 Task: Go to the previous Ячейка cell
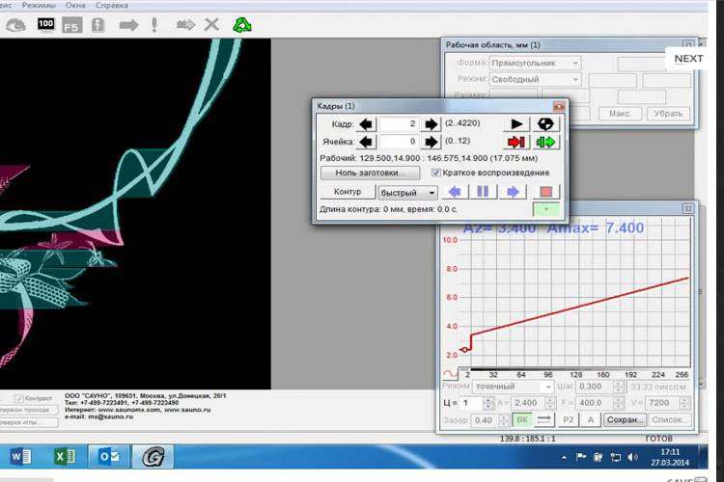(x=367, y=142)
